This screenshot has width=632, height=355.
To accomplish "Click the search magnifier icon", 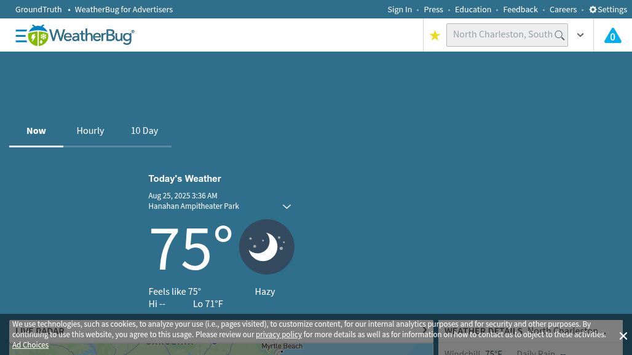I will [x=559, y=36].
